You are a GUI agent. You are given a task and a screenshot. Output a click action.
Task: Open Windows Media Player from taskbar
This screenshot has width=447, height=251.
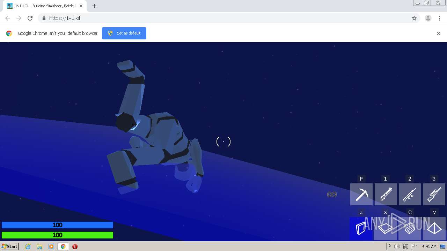(x=51, y=246)
